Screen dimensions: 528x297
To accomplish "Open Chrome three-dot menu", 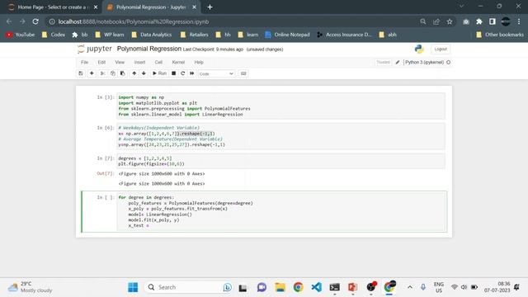I will click(519, 21).
